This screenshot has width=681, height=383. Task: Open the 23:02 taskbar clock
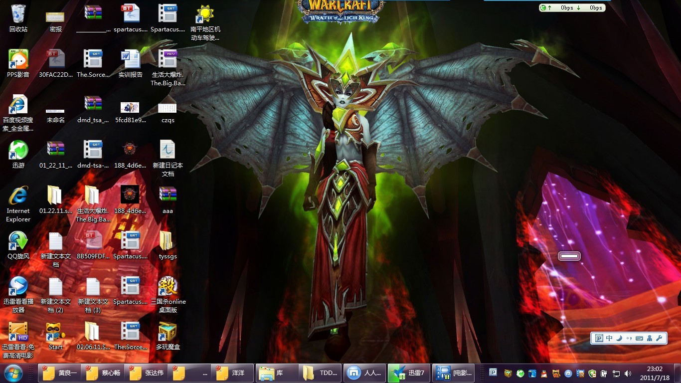pyautogui.click(x=654, y=373)
